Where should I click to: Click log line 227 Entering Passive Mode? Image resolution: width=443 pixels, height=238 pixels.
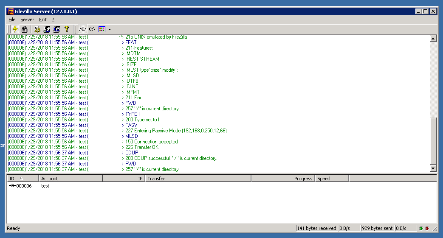click(x=176, y=131)
